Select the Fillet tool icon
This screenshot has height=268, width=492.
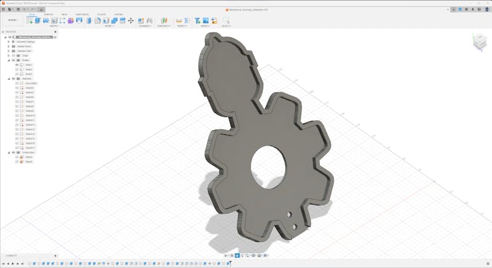(x=98, y=21)
